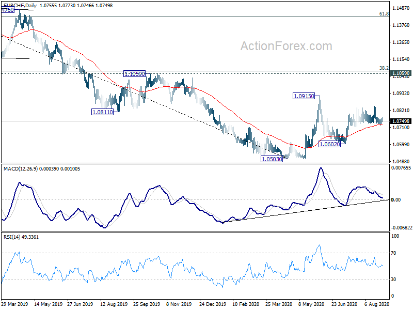This screenshot has height=310, width=413.
Task: Click the MACD peak in May 2020
Action: [321, 168]
